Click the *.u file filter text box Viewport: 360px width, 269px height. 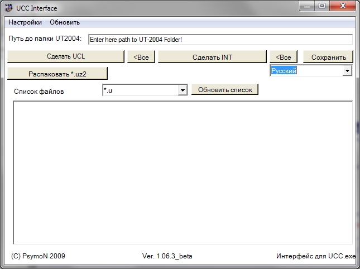[140, 90]
